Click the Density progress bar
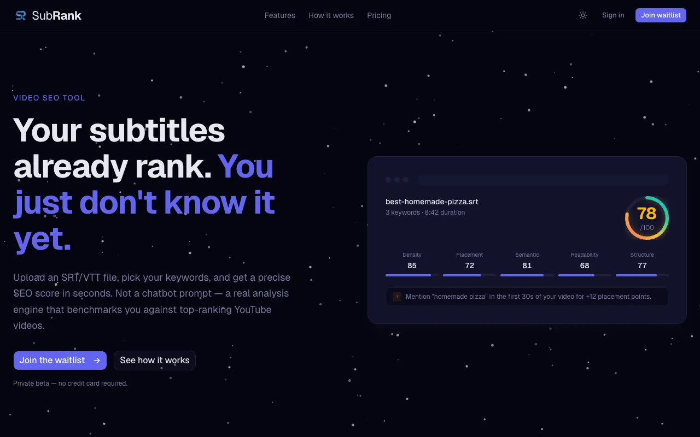Screen dimensions: 700x437 pos(412,275)
